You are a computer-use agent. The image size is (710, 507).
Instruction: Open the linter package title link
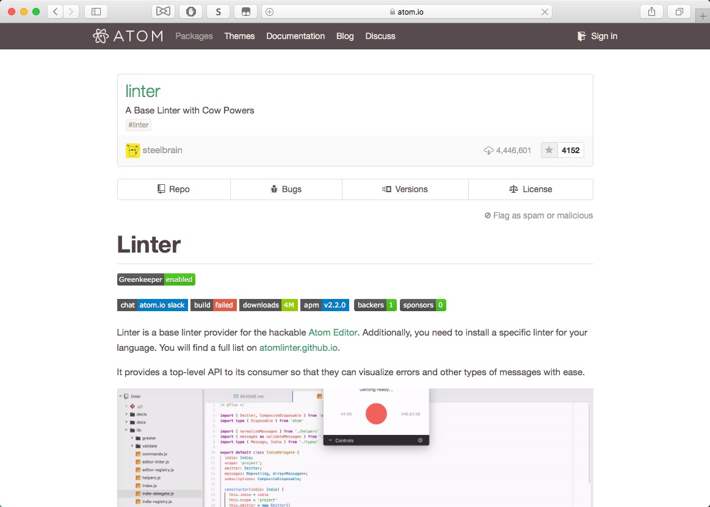coord(143,91)
